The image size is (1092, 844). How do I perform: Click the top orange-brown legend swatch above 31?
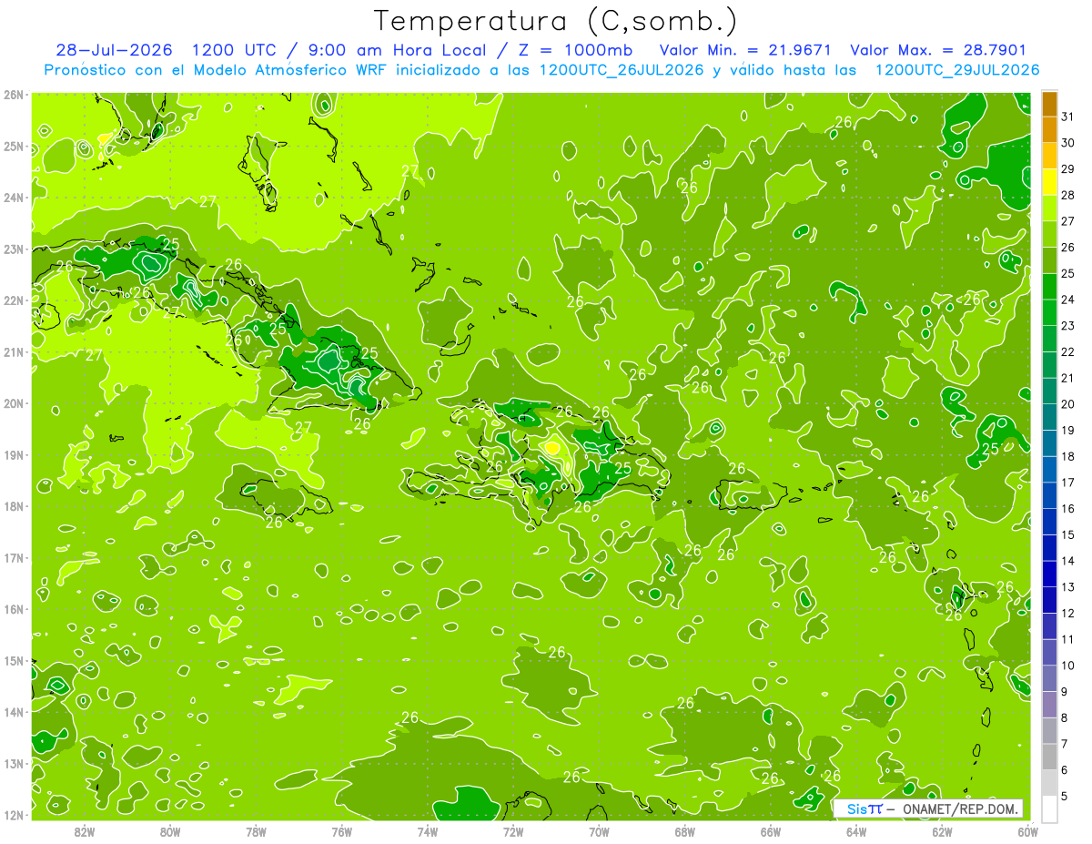1049,104
